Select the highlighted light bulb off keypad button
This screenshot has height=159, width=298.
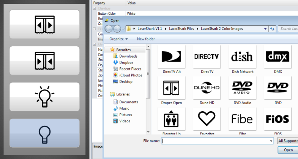point(44,133)
